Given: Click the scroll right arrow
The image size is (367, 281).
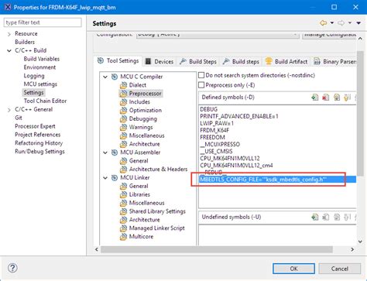Looking at the screenshot, I should (352, 249).
